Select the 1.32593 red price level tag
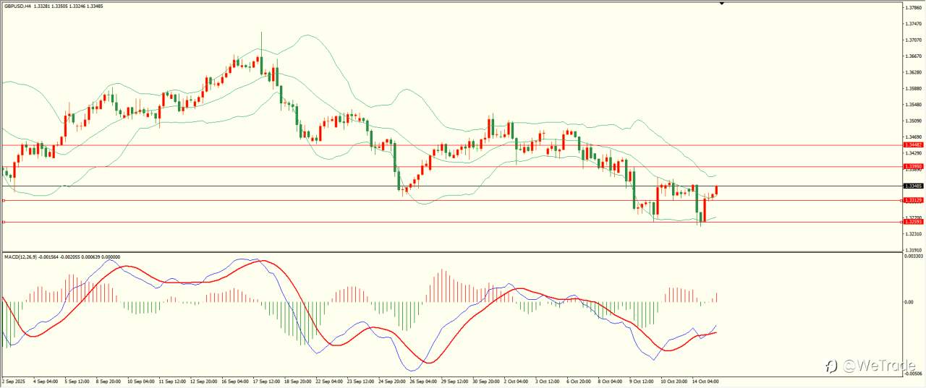Image resolution: width=926 pixels, height=388 pixels. point(913,222)
